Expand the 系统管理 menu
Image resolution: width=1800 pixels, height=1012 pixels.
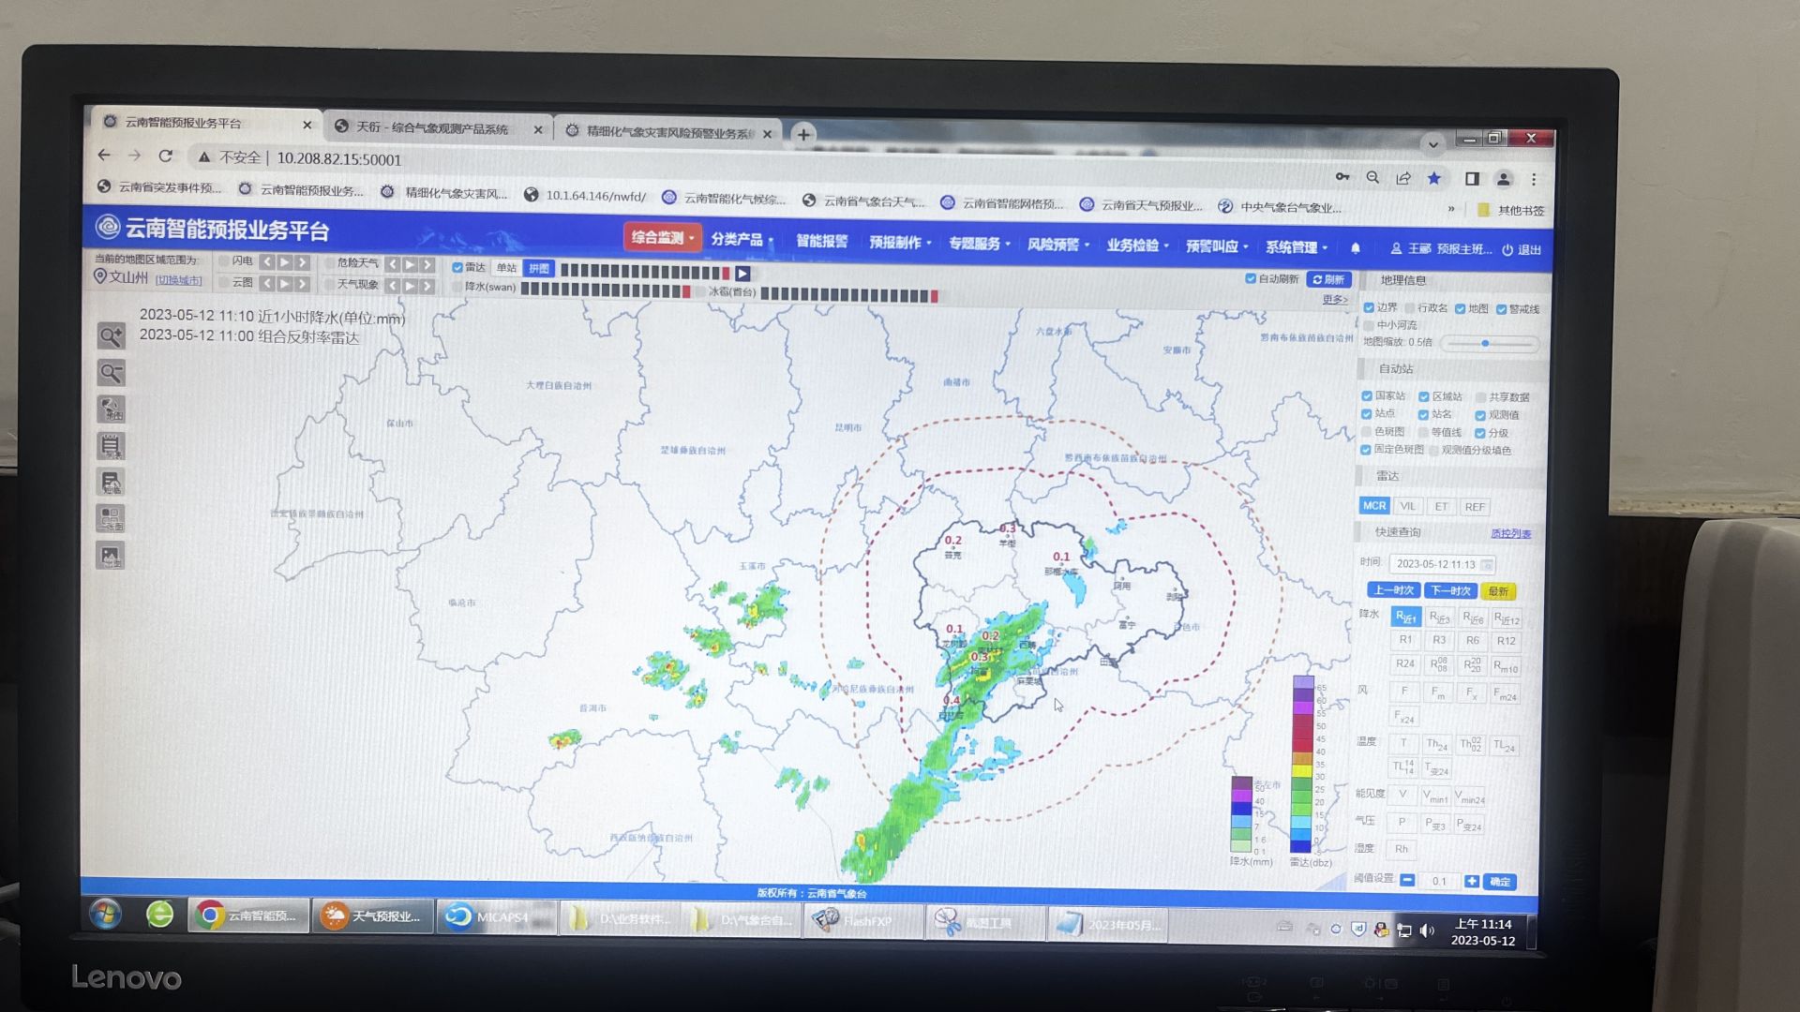[1297, 246]
